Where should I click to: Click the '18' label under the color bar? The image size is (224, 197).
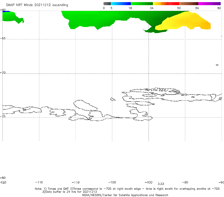(x=130, y=8)
